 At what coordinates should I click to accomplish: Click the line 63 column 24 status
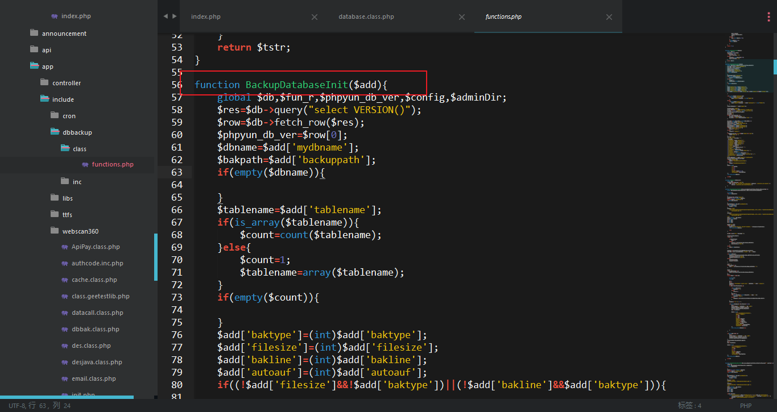pyautogui.click(x=49, y=406)
